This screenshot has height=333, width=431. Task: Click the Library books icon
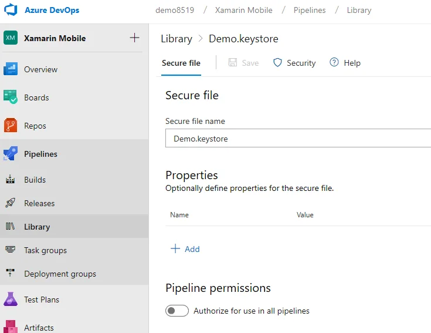pos(10,226)
